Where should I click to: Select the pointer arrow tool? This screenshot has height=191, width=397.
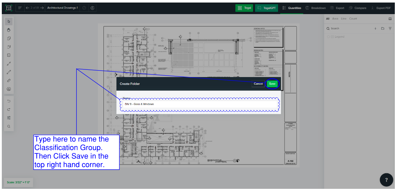point(9,21)
